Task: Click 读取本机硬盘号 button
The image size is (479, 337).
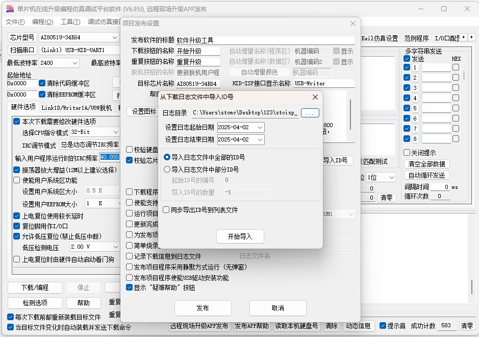Action: coord(296,326)
